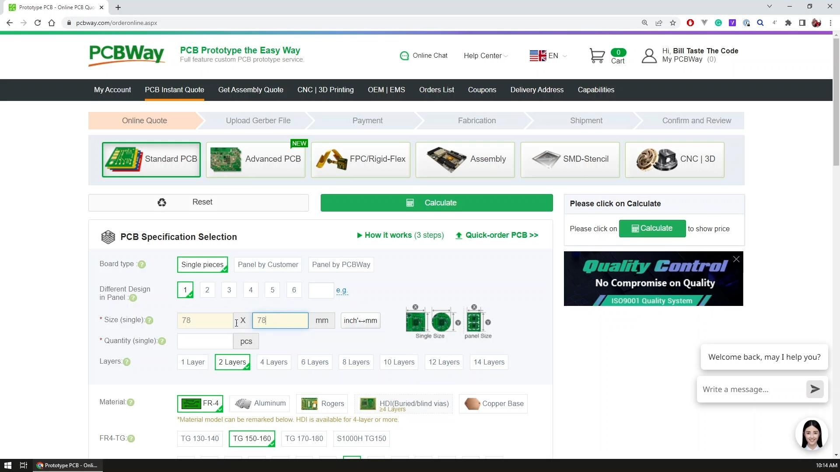This screenshot has height=472, width=840.
Task: Expand the Help Center dropdown
Action: [486, 56]
